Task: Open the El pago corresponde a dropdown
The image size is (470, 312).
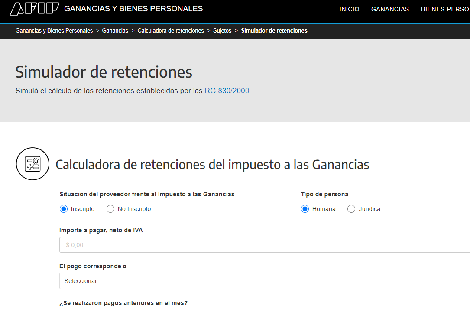Action: pos(265,281)
